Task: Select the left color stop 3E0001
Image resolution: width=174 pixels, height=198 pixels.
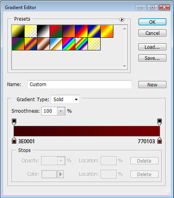Action: pos(14,140)
